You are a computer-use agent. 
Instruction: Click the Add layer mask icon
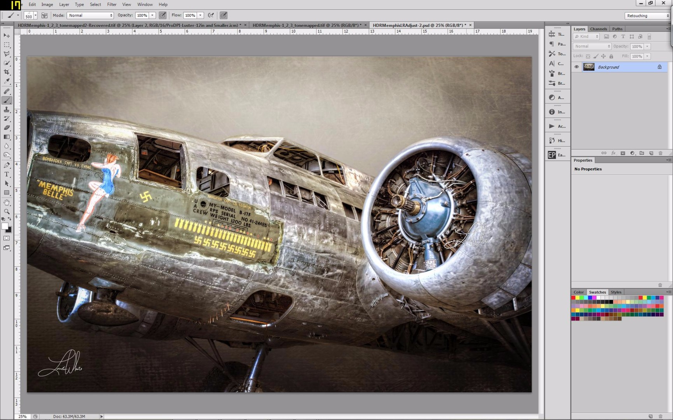(x=623, y=153)
